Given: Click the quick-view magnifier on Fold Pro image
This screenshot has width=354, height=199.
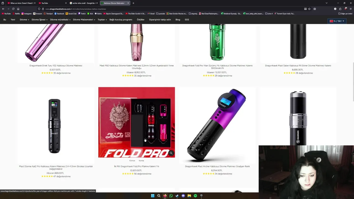Looking at the screenshot, I should (x=171, y=153).
